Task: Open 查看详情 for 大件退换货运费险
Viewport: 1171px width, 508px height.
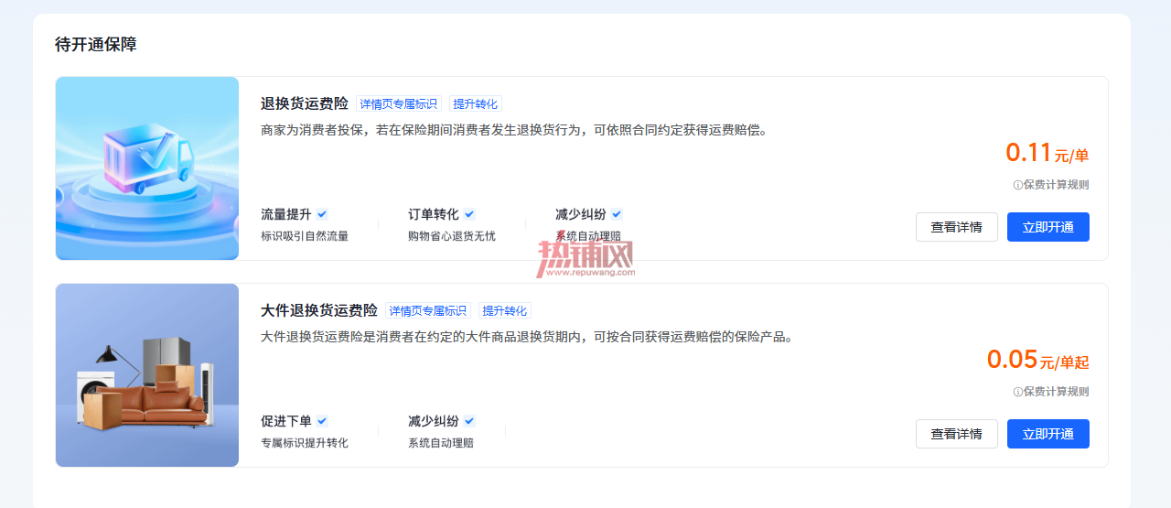Action: coord(957,434)
